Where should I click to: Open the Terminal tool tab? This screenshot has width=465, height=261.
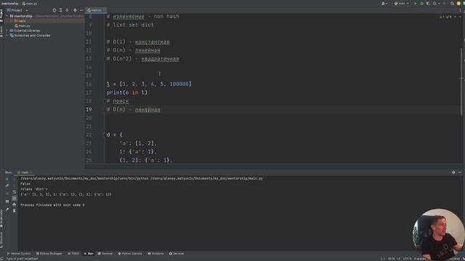pos(105,254)
